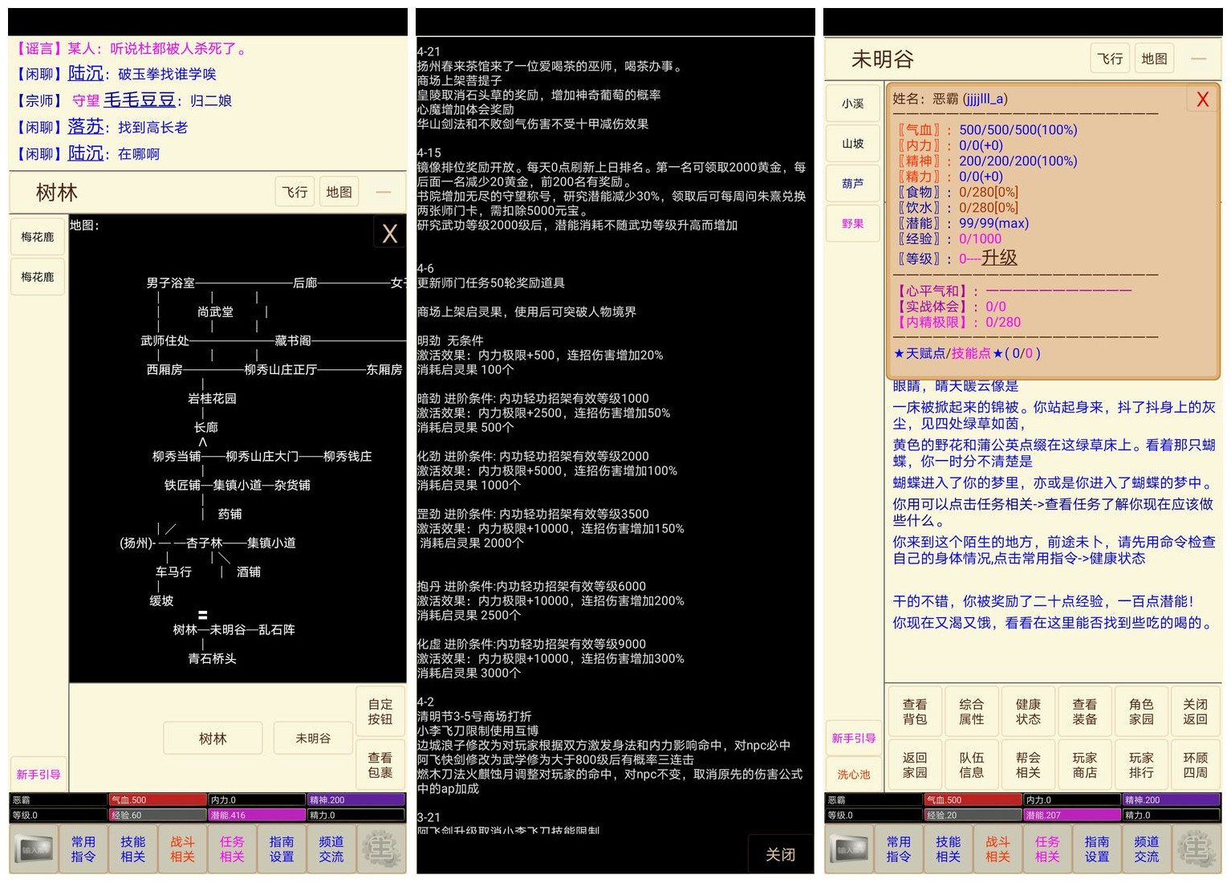Click 地图 button next to 未明谷

coord(1154,59)
